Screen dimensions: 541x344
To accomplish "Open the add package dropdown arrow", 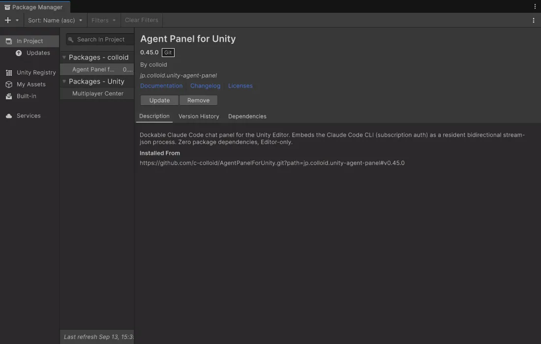I will [17, 20].
